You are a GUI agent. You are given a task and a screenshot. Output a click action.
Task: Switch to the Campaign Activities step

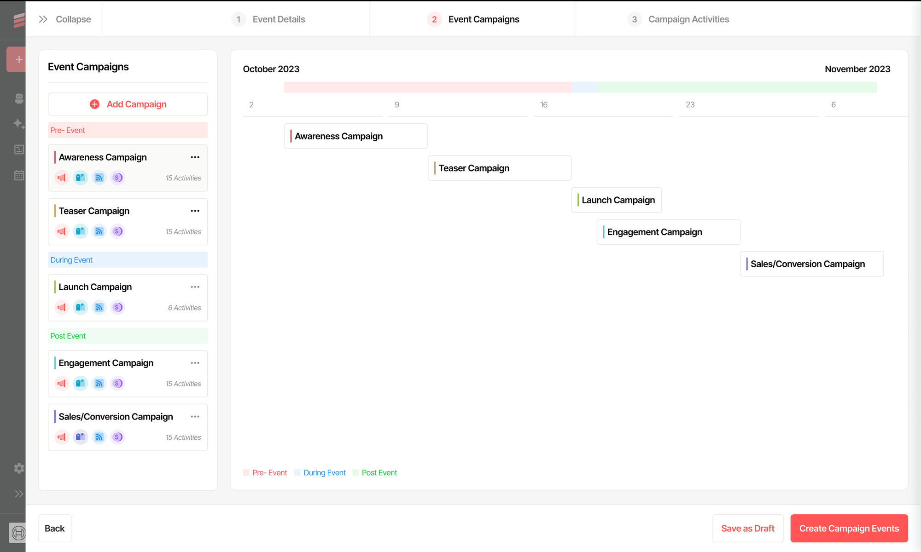coord(688,19)
